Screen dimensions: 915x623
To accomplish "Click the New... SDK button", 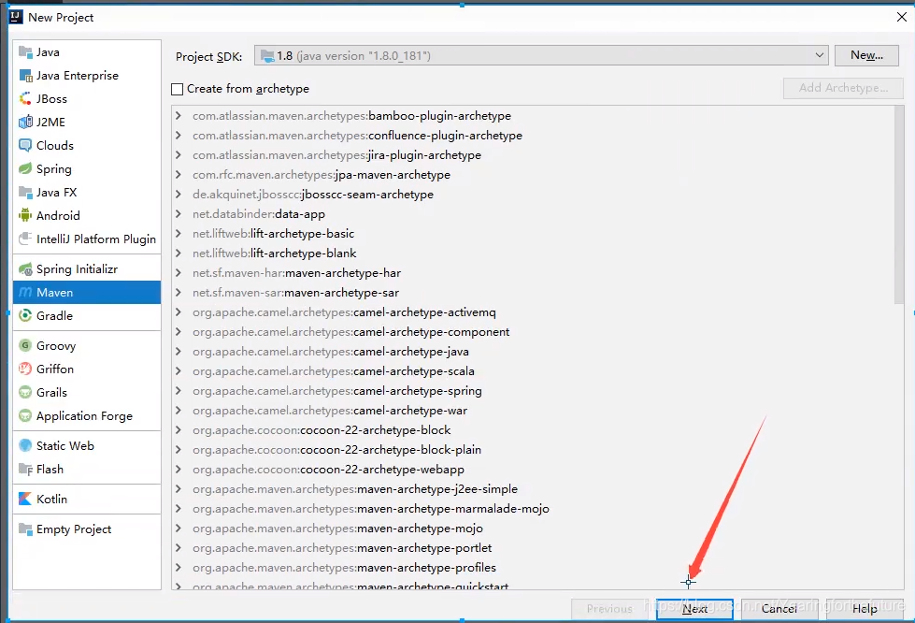I will tap(866, 55).
